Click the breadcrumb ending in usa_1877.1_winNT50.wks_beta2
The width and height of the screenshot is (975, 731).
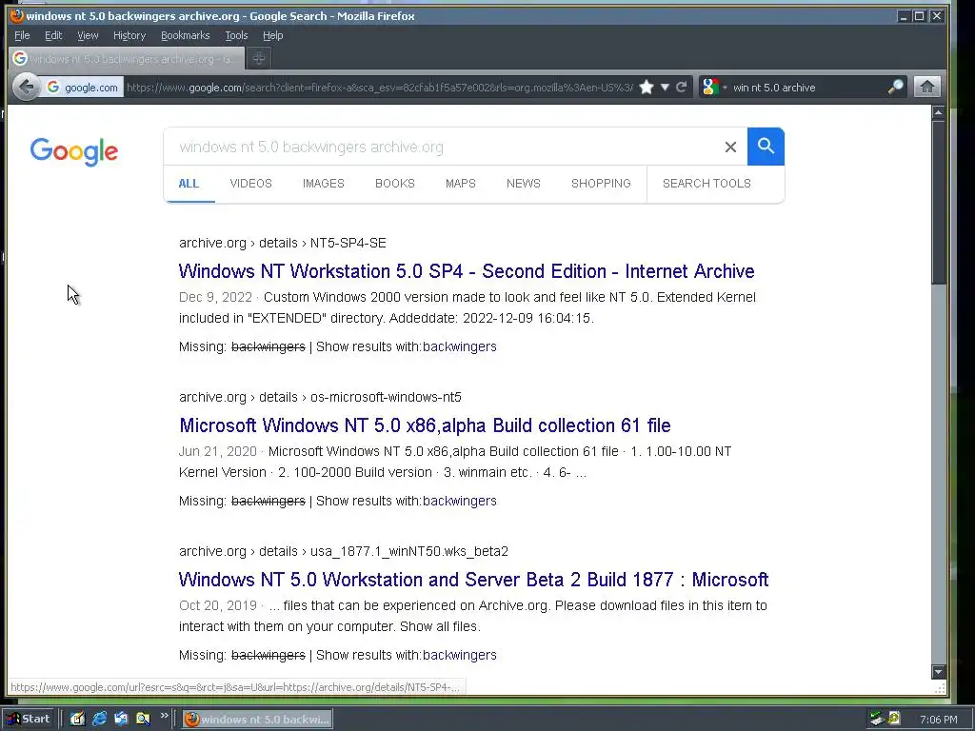click(x=343, y=551)
